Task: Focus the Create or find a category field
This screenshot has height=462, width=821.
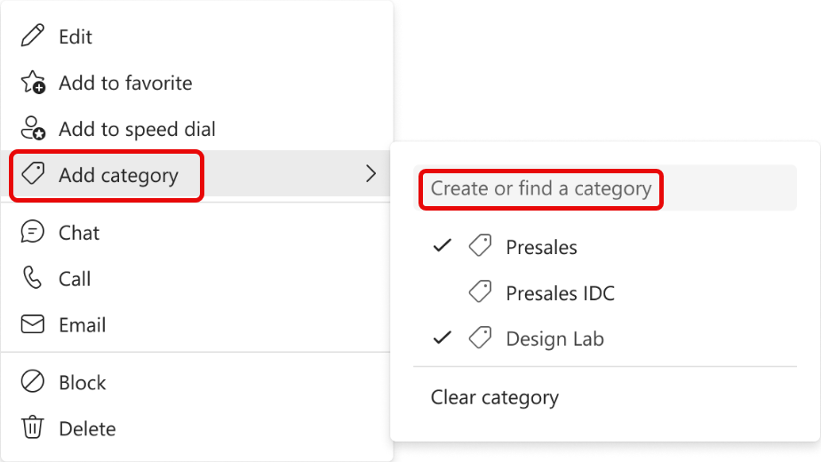Action: [x=605, y=188]
